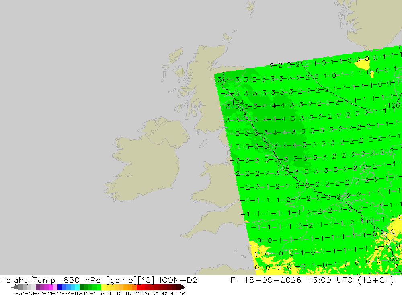The image size is (402, 295).
Task: Click the '54' legend maximum value
Action: point(183,293)
